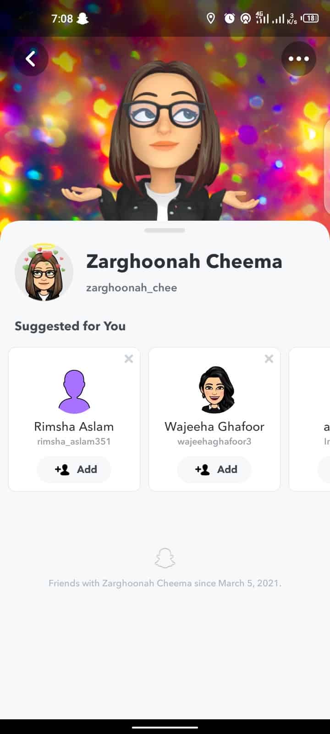Tap Wajeeha Ghafoor's Bitmoji avatar
This screenshot has width=330, height=734.
214,390
